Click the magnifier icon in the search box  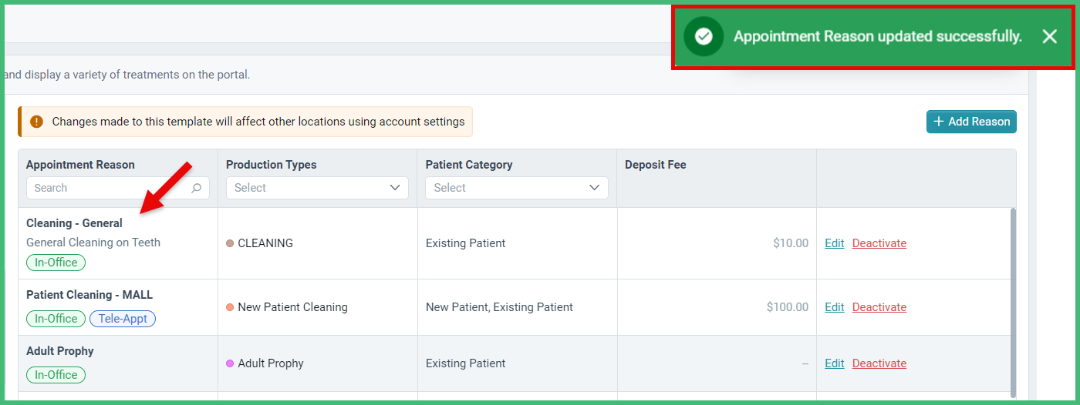point(197,188)
